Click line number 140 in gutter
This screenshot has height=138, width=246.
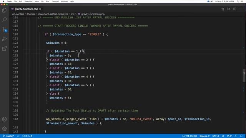(15, 119)
